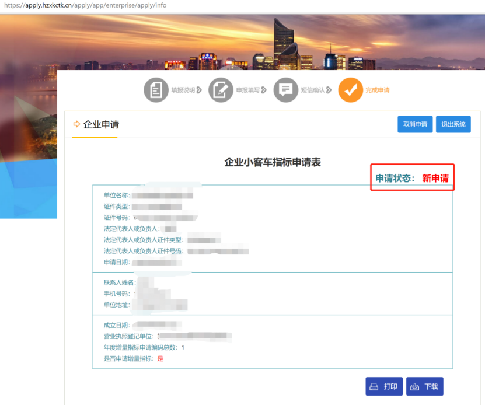Click the chevron after 申报填写
Viewport: 485px width, 405px height.
264,90
